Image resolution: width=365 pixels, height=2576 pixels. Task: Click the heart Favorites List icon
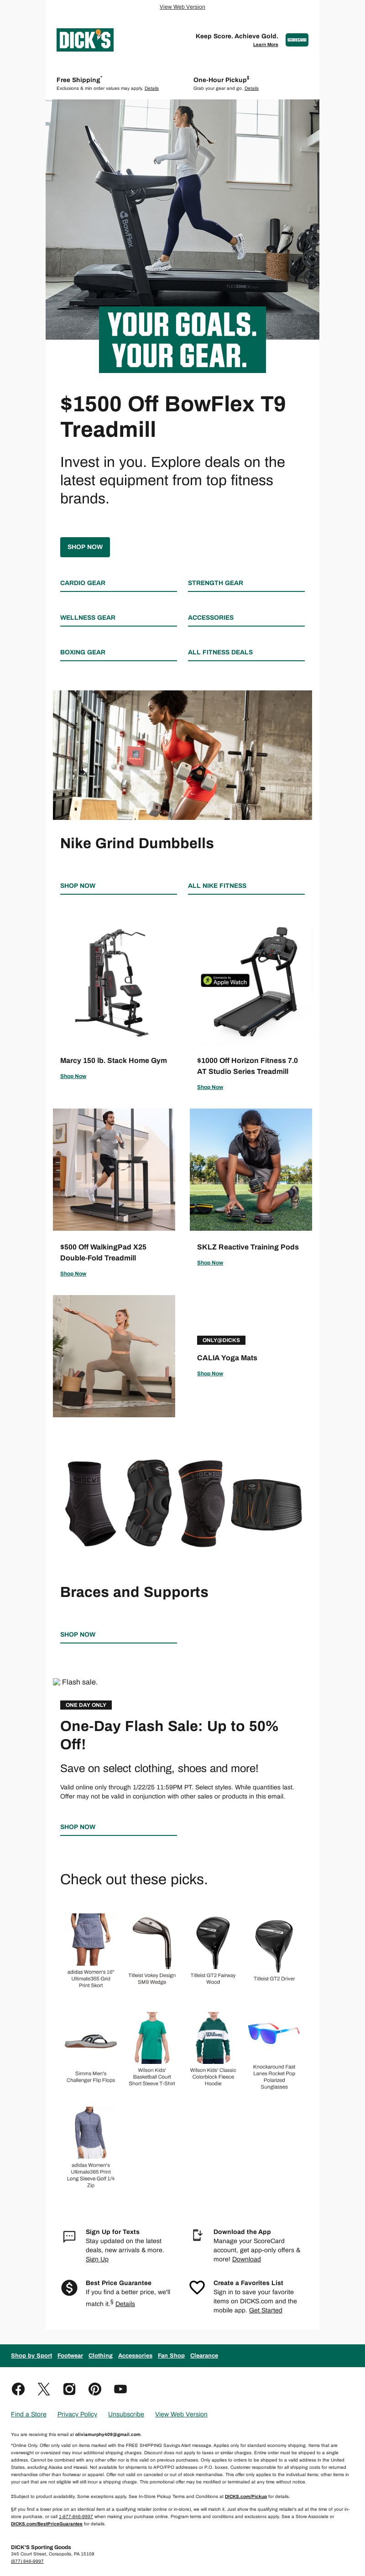coord(197,2287)
